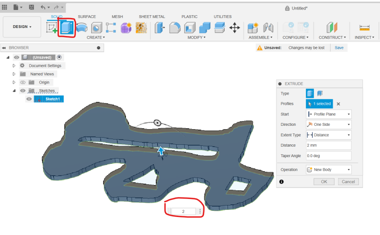Viewport: 380px width, 235px height.
Task: Open the Measure tool under Inspect
Action: pos(364,28)
